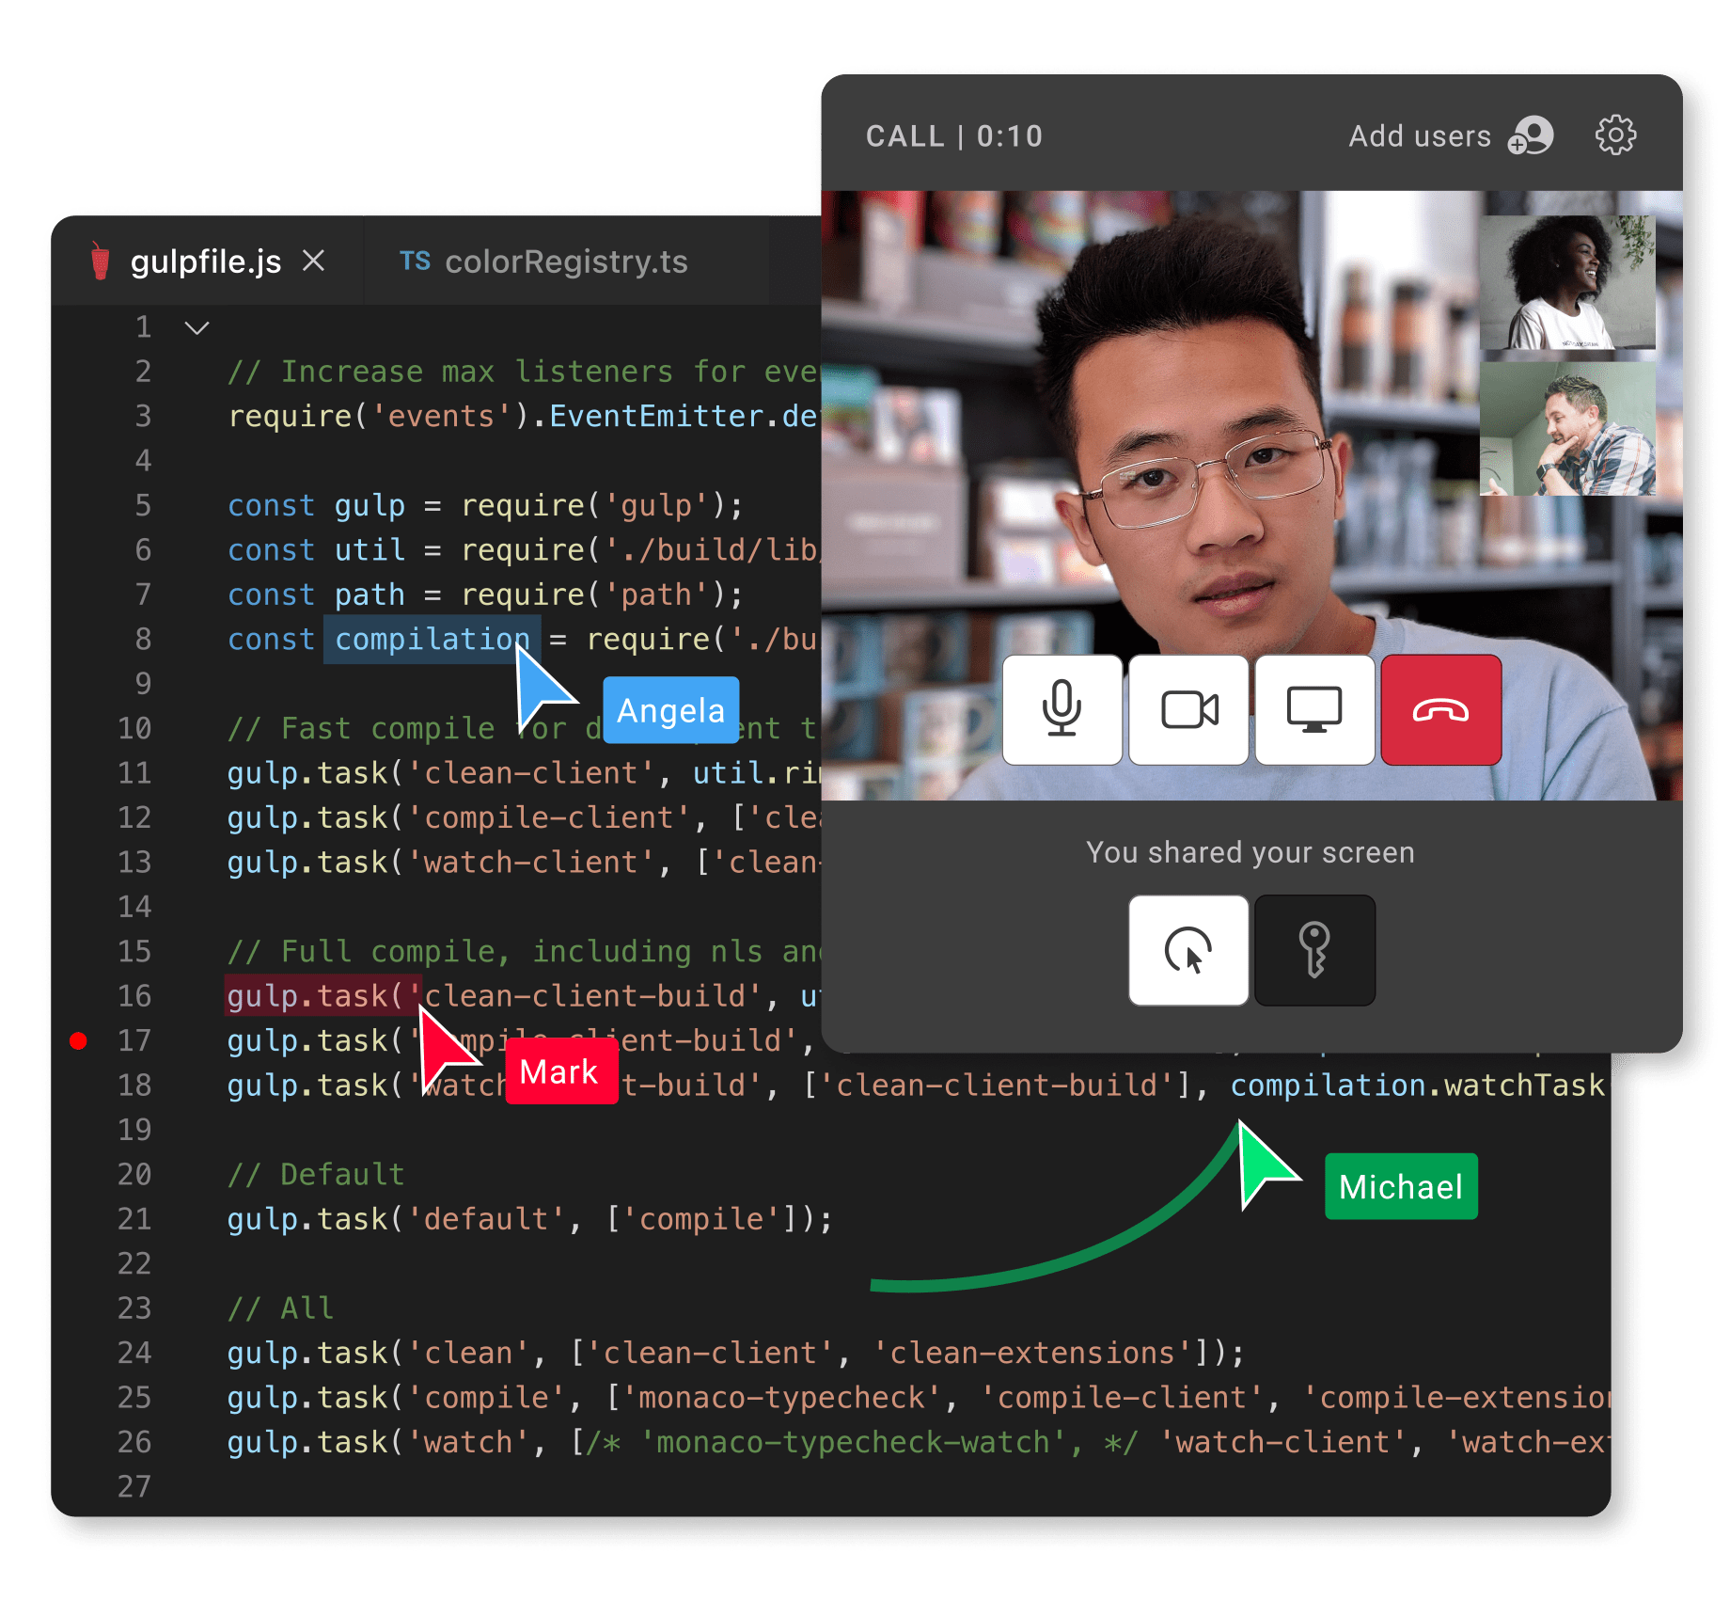End the call with red hang-up button
This screenshot has width=1730, height=1601.
click(x=1440, y=710)
